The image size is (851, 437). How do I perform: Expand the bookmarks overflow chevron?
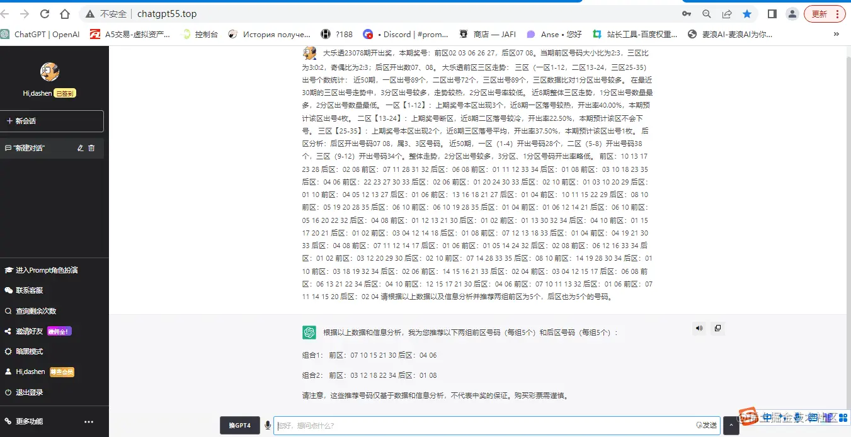coord(837,35)
